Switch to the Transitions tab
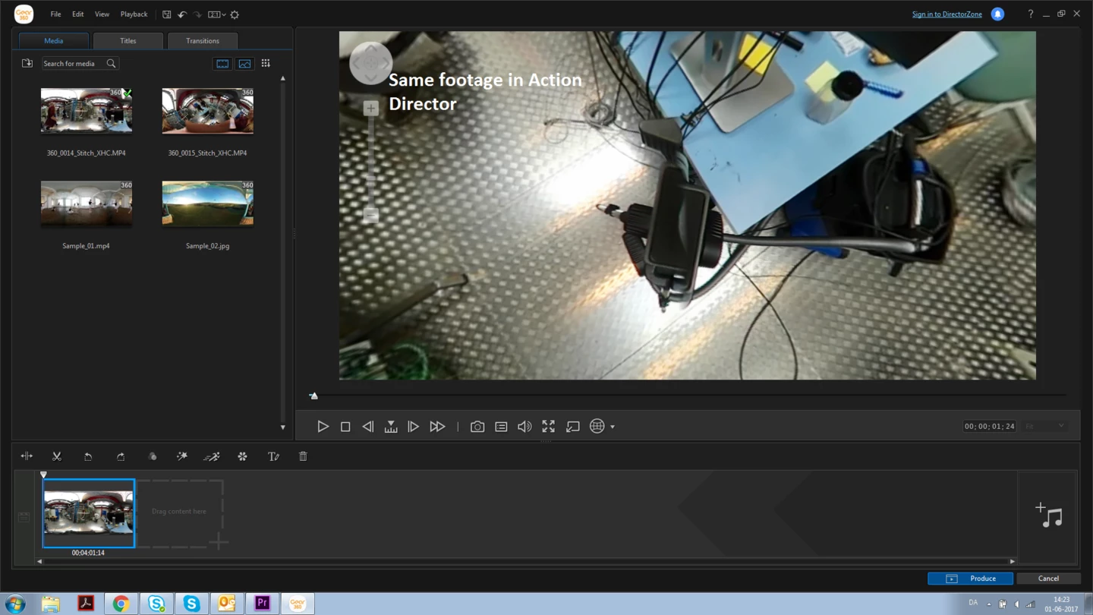This screenshot has height=615, width=1093. (x=203, y=41)
